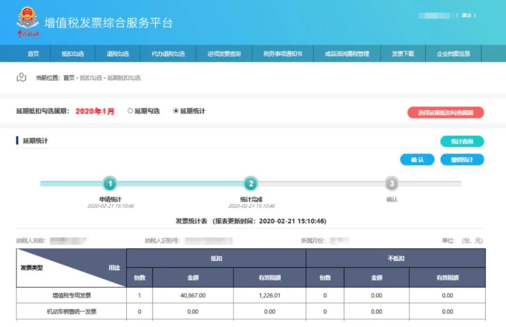The height and width of the screenshot is (327, 506).
Task: Click the 首页 breadcrumb link
Action: pos(69,78)
